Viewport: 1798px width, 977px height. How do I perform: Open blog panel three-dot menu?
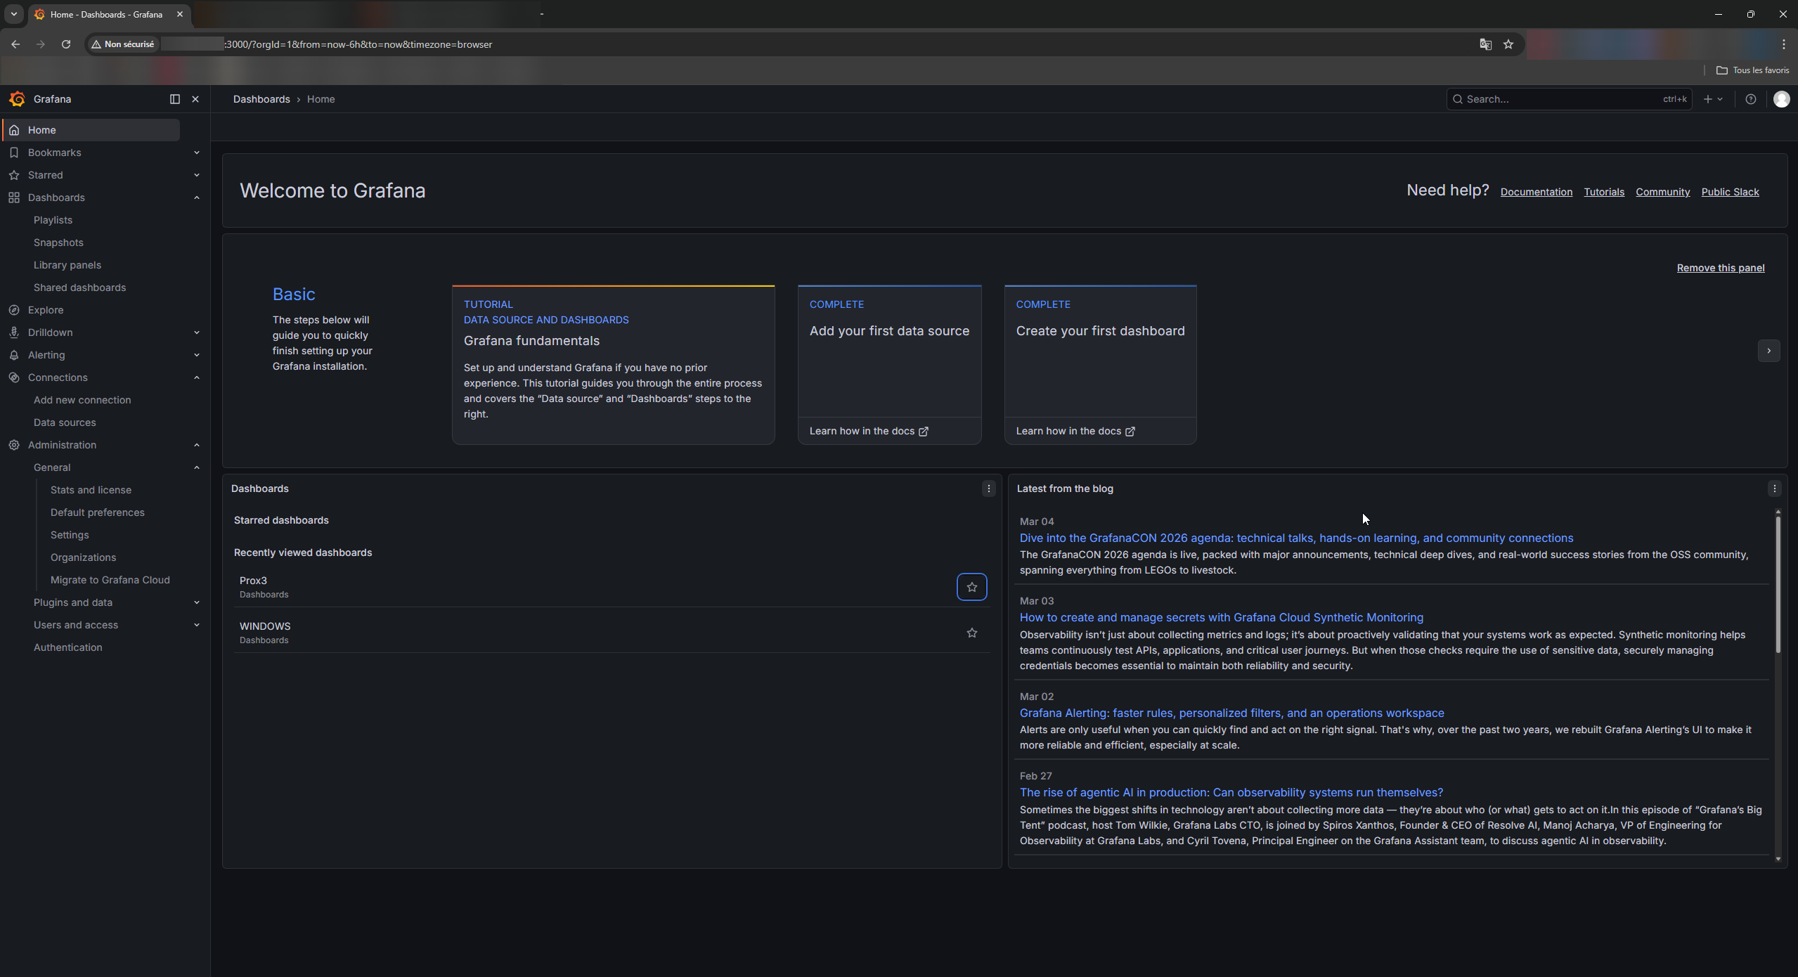(1774, 488)
